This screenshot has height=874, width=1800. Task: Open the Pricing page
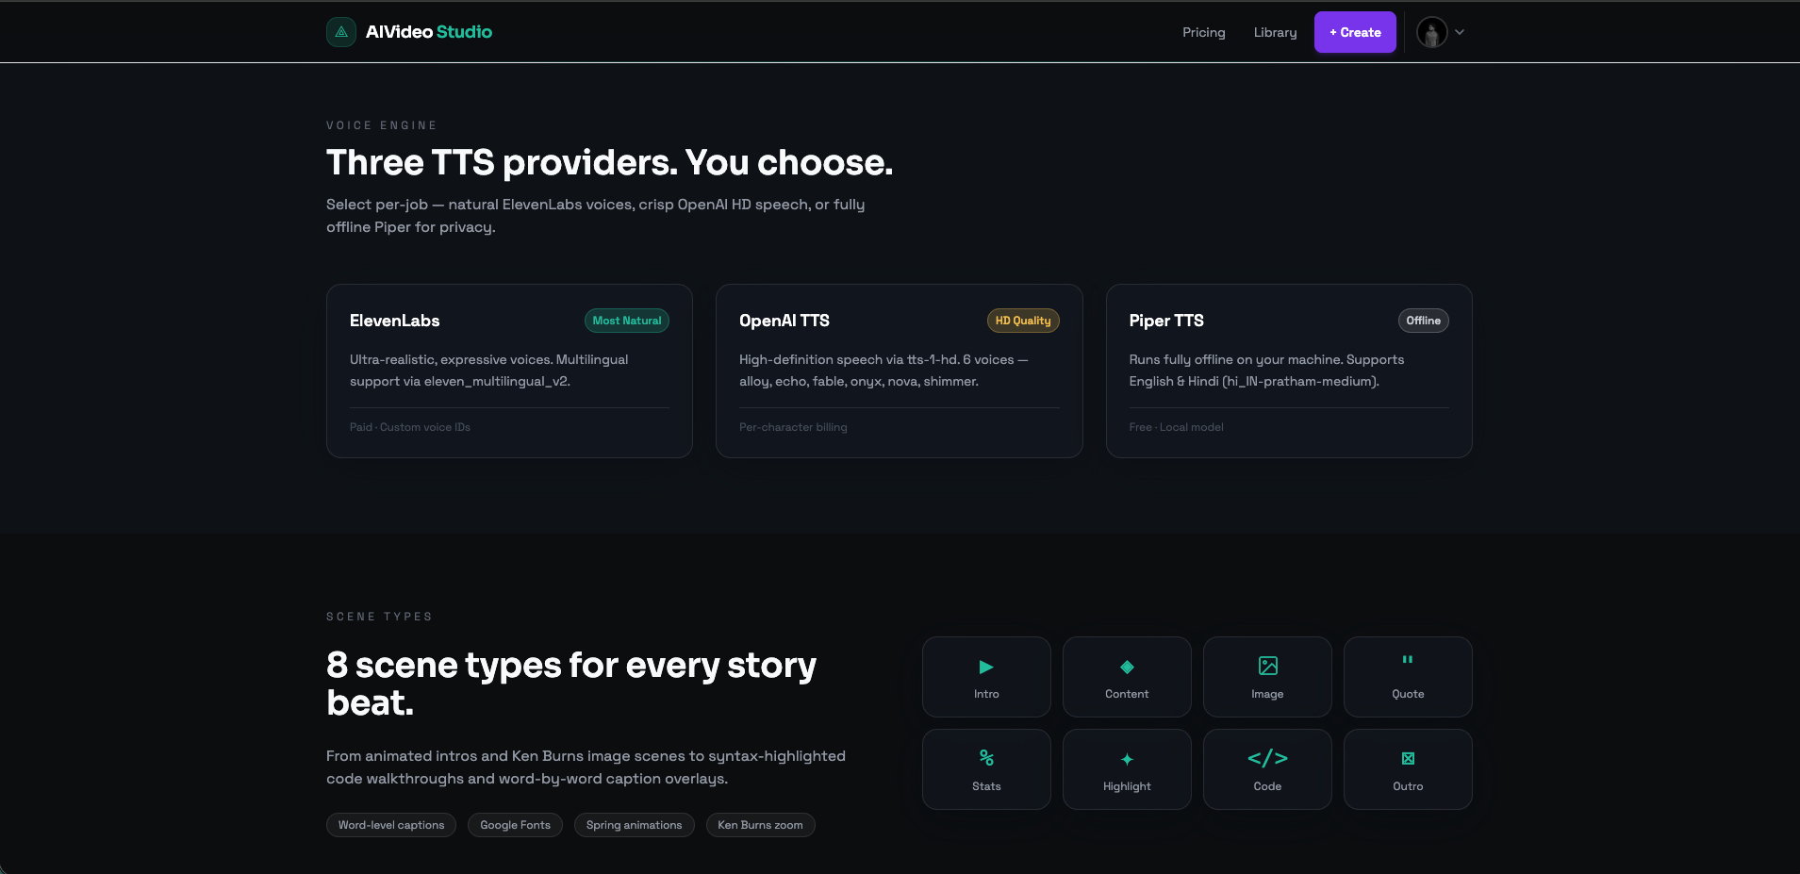tap(1204, 32)
